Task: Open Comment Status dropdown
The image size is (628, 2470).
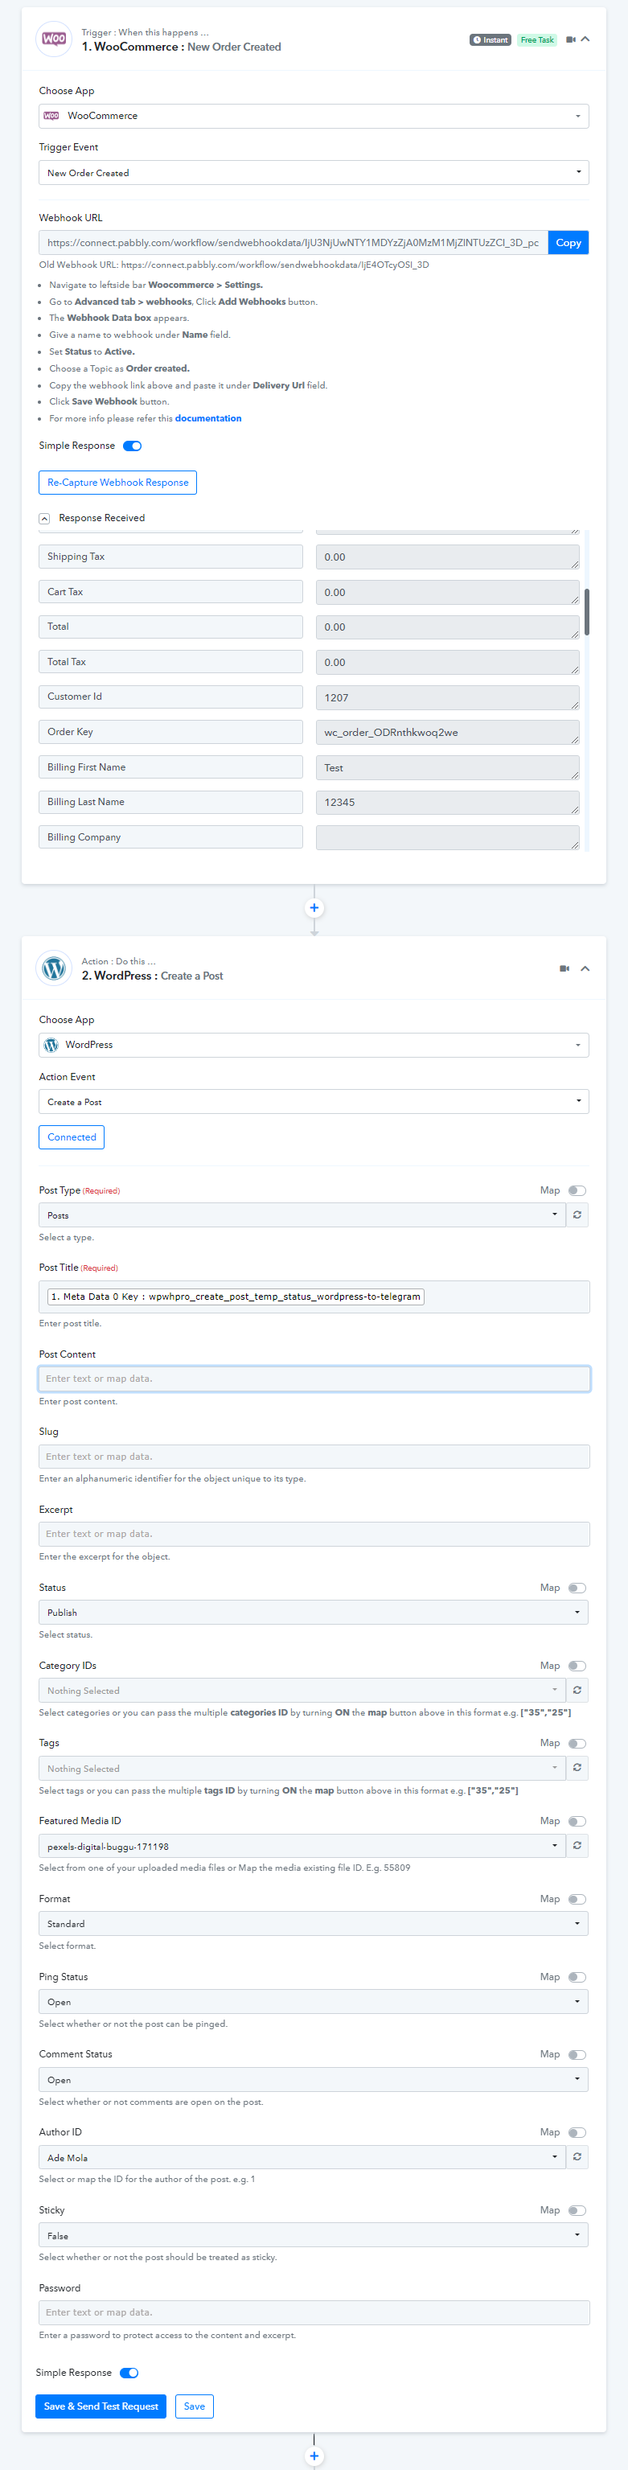Action: pyautogui.click(x=314, y=2080)
